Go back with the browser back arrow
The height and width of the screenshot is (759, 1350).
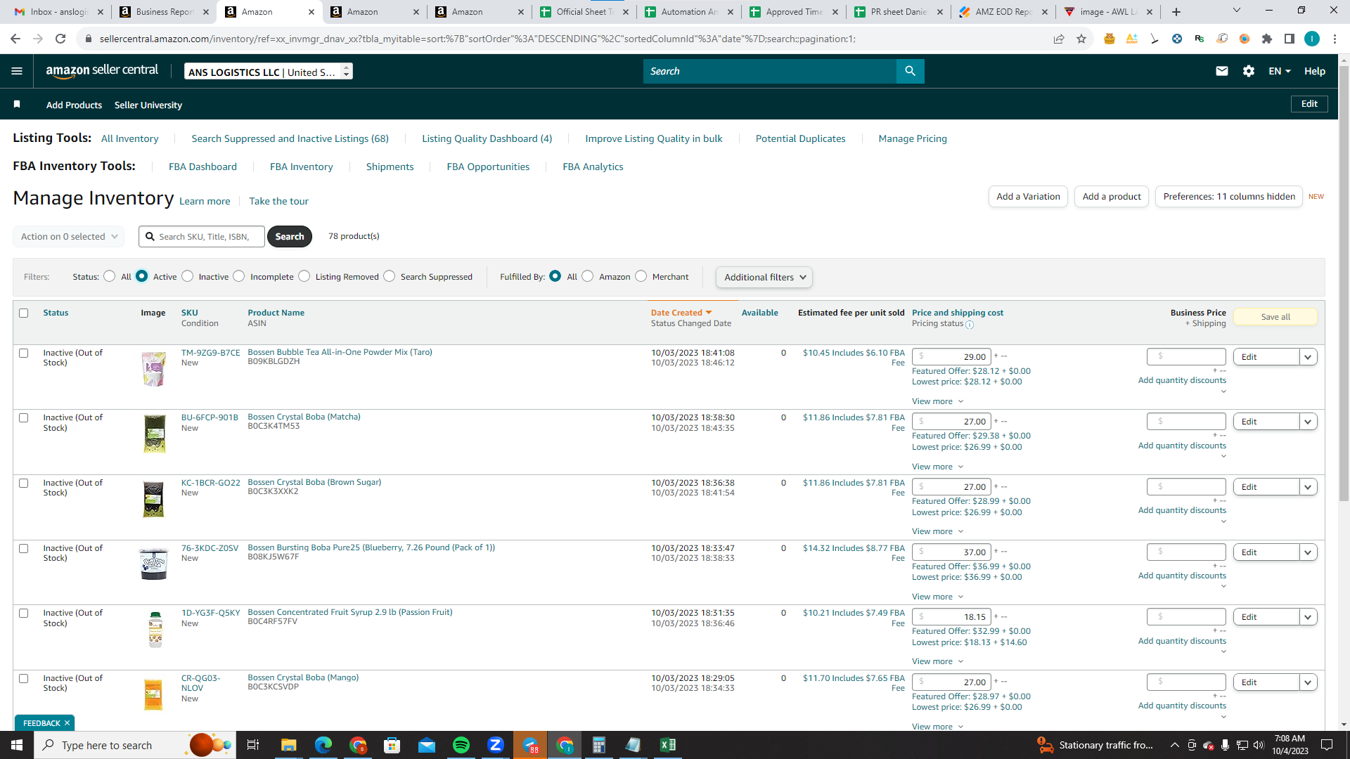tap(15, 39)
